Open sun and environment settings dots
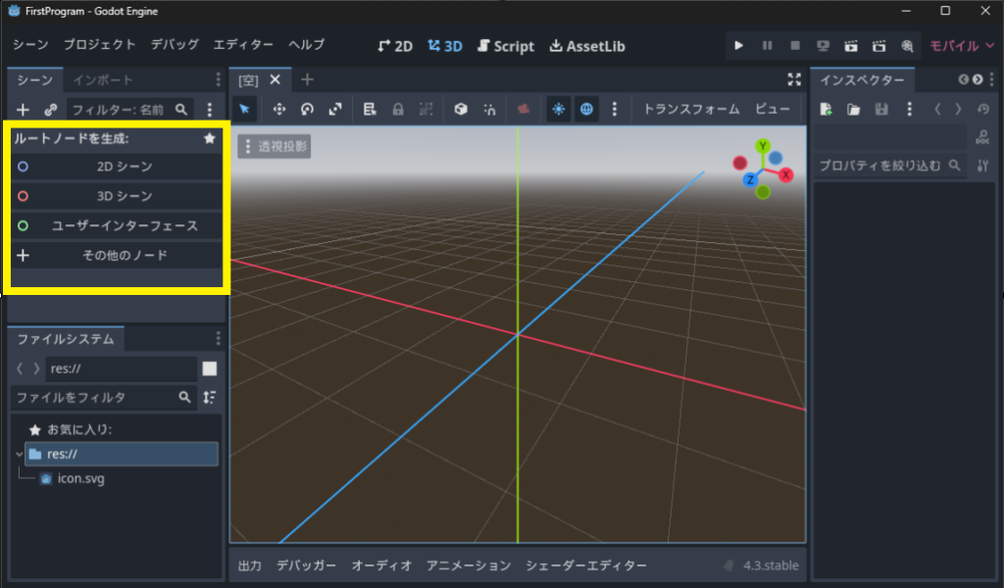The width and height of the screenshot is (1004, 588). coord(614,109)
